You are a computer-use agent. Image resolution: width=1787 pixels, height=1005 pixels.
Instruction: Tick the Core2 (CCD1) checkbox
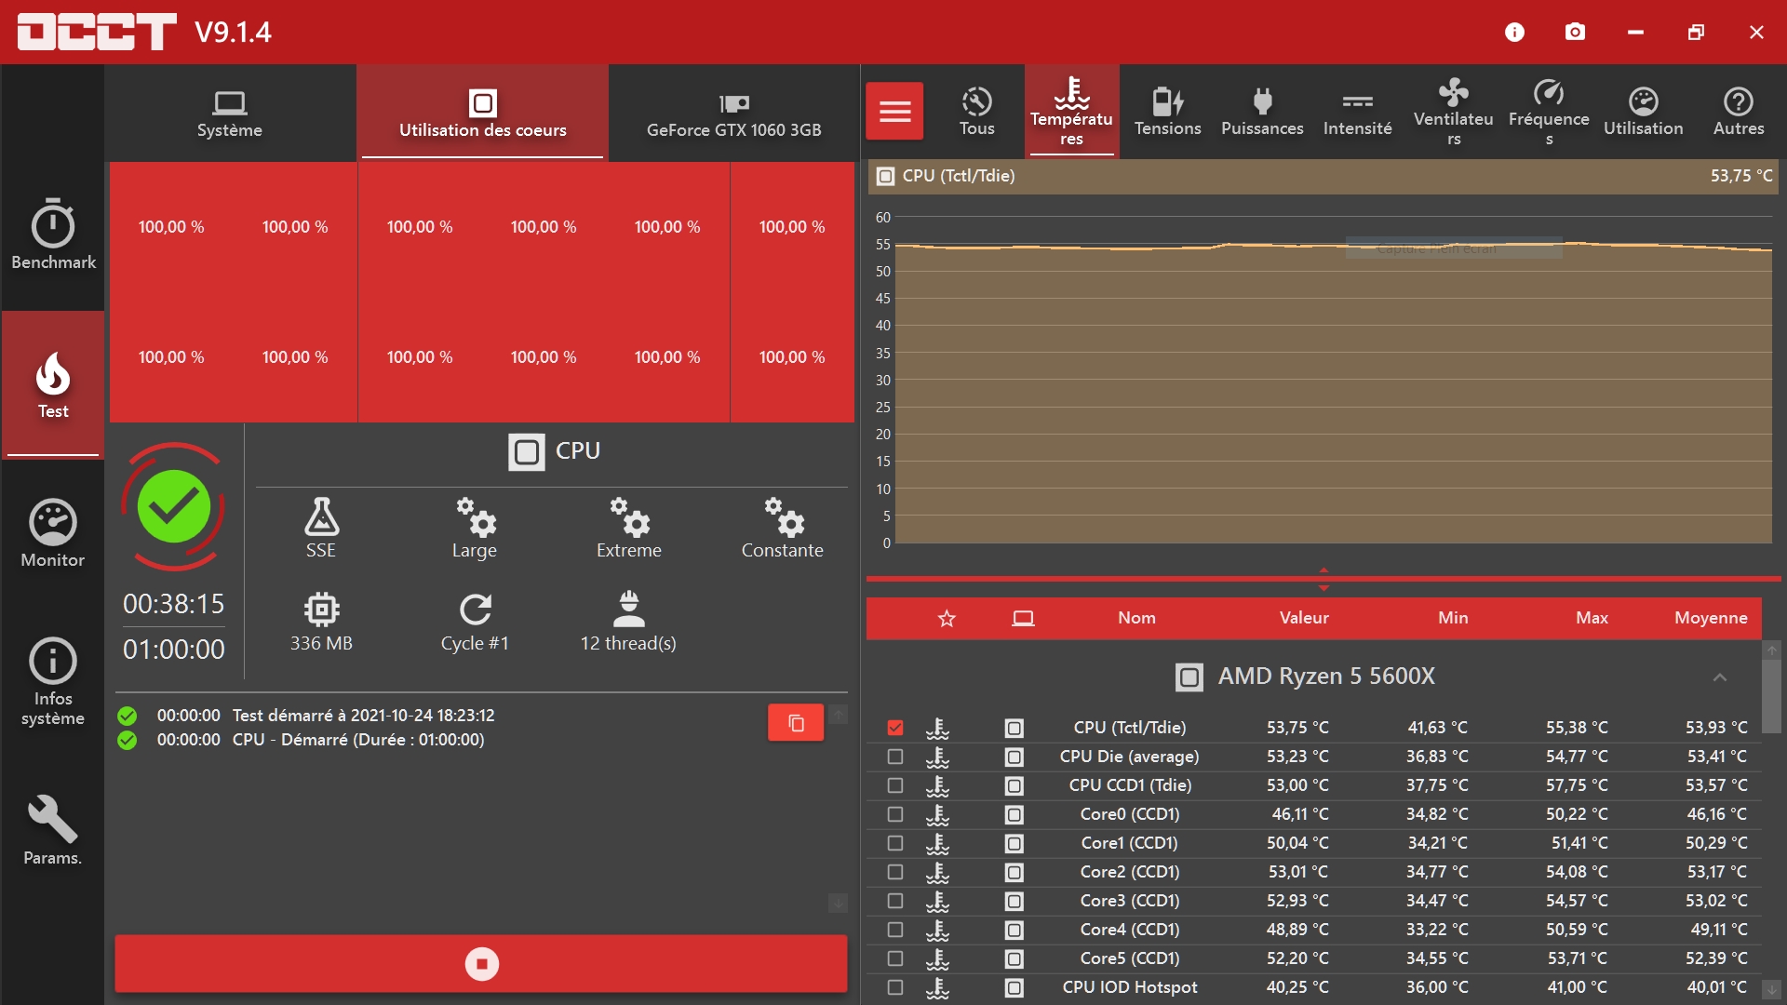pyautogui.click(x=895, y=872)
